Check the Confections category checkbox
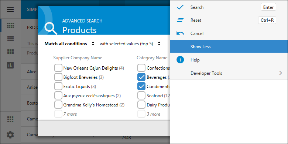 tap(141, 68)
